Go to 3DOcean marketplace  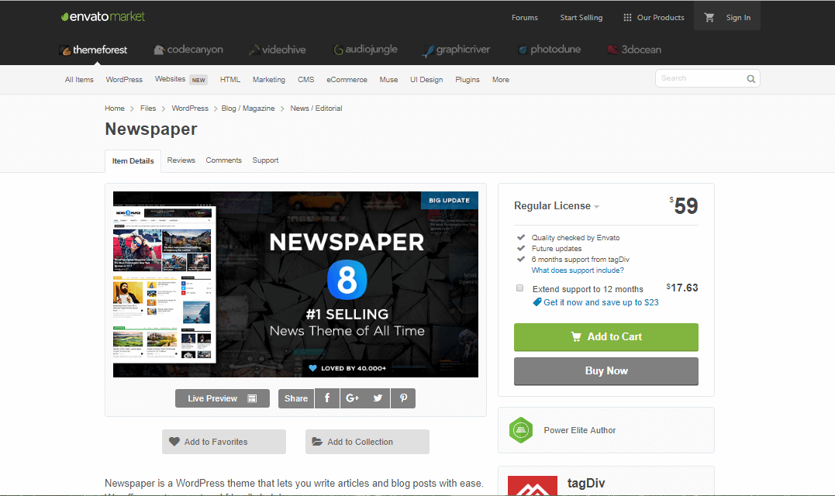tap(634, 50)
